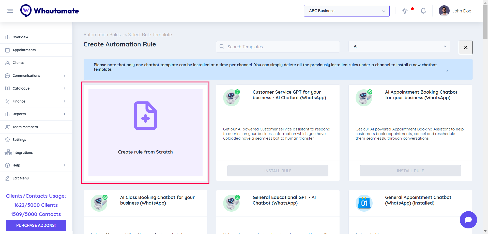Viewport: 488px width, 234px height.
Task: Open the notifications bell
Action: (423, 11)
